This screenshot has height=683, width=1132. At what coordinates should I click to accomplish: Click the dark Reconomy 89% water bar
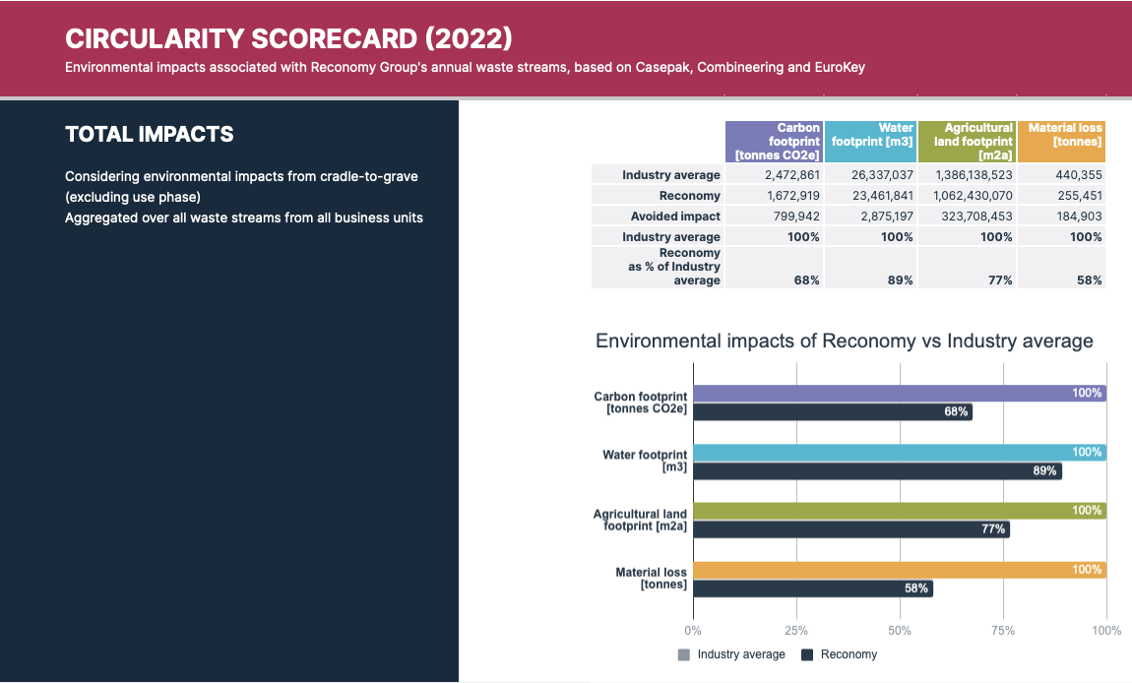tap(877, 470)
